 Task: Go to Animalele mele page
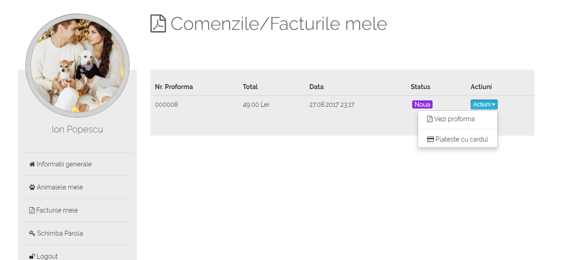[x=60, y=187]
